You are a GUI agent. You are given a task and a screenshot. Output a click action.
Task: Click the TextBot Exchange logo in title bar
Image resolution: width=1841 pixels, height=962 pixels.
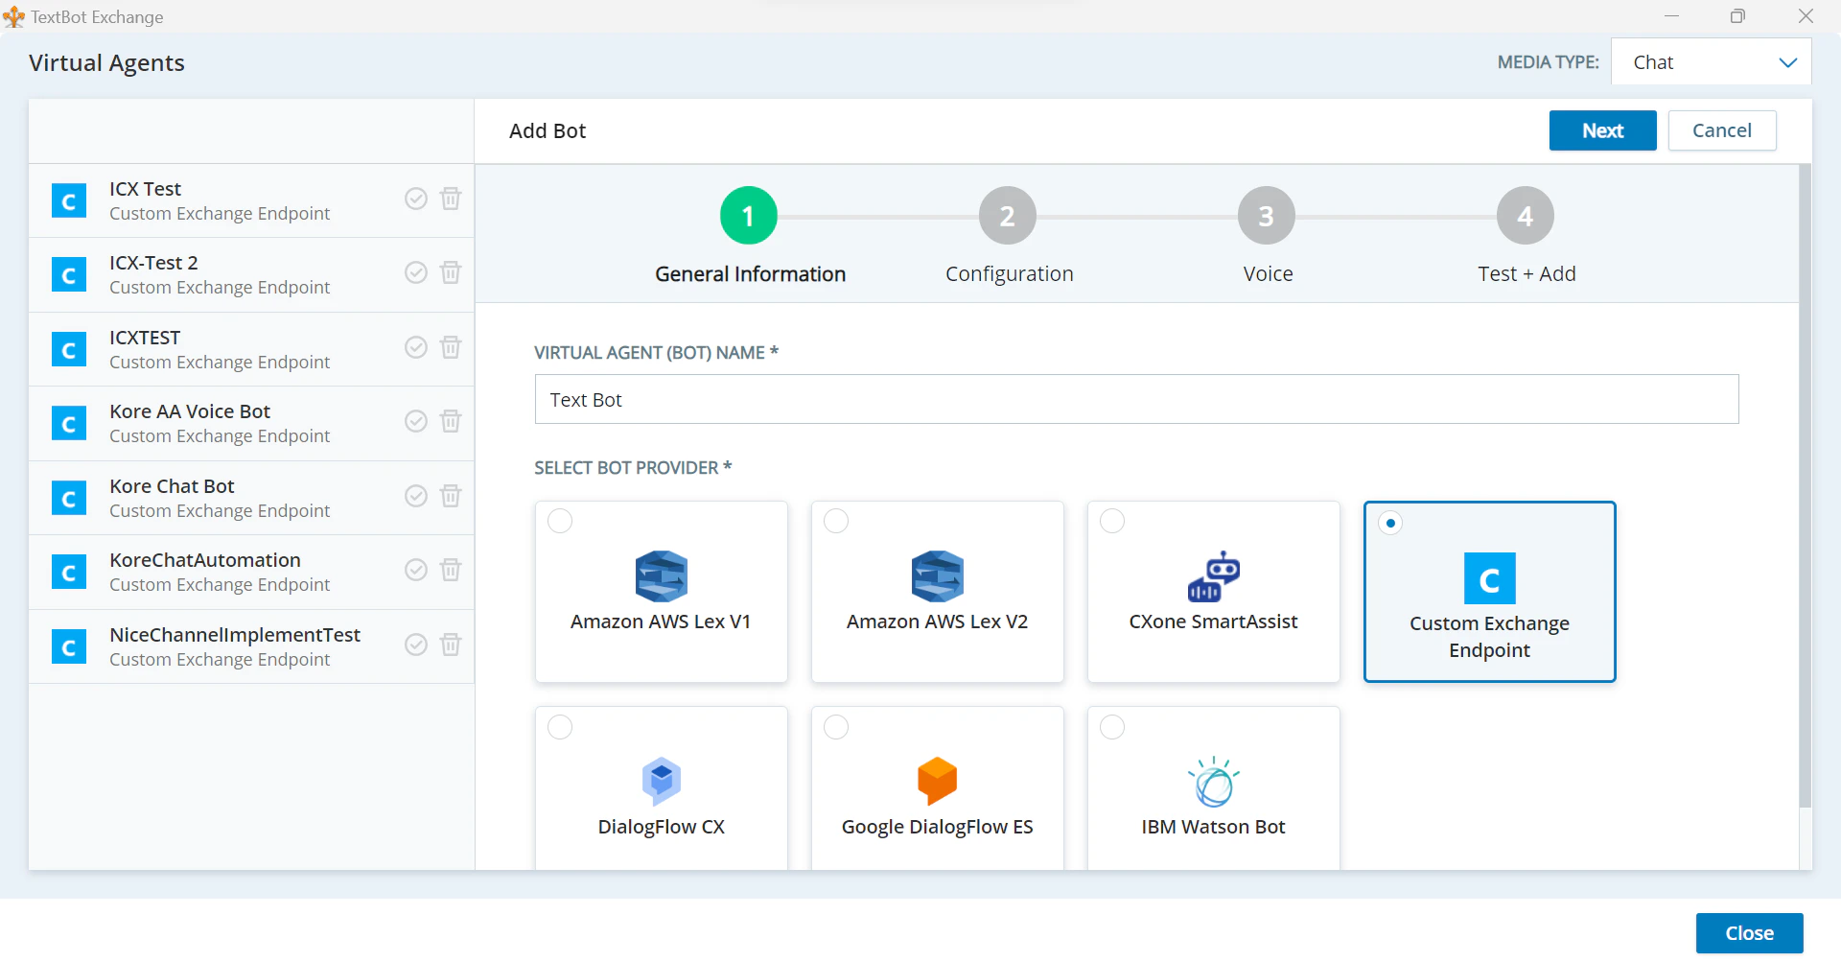[13, 16]
